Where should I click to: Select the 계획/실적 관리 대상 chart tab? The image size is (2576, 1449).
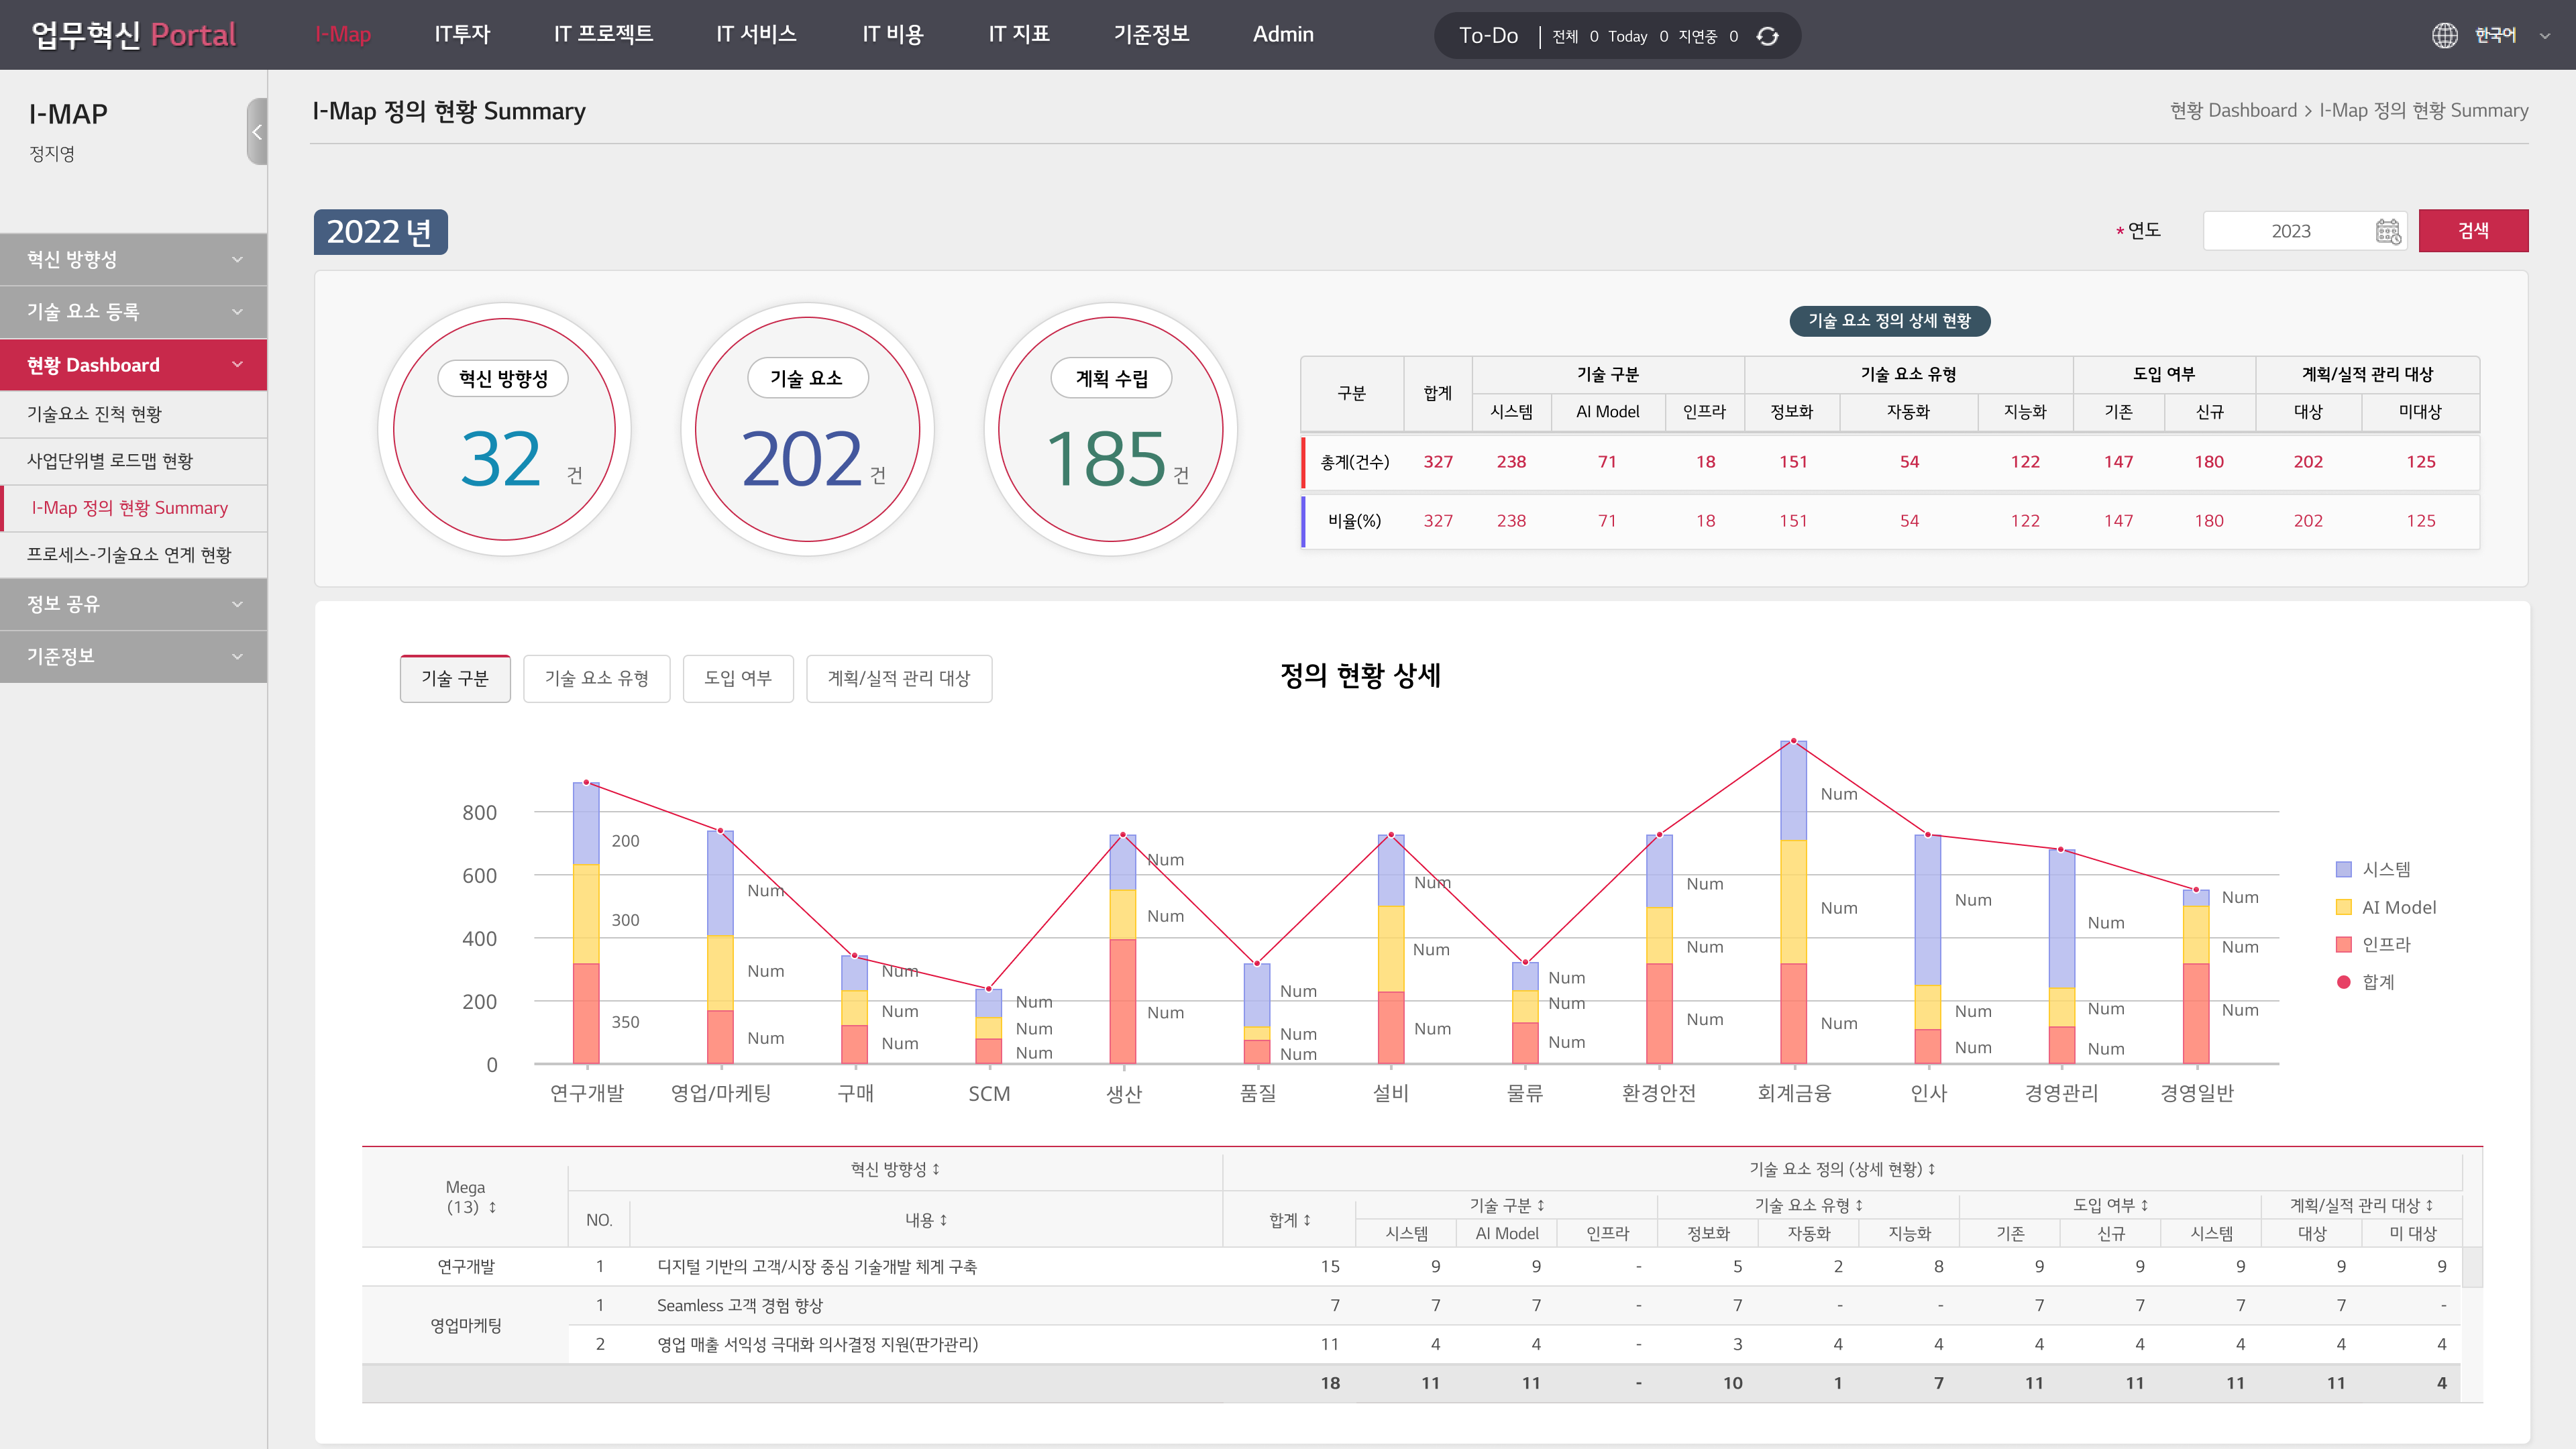point(899,678)
